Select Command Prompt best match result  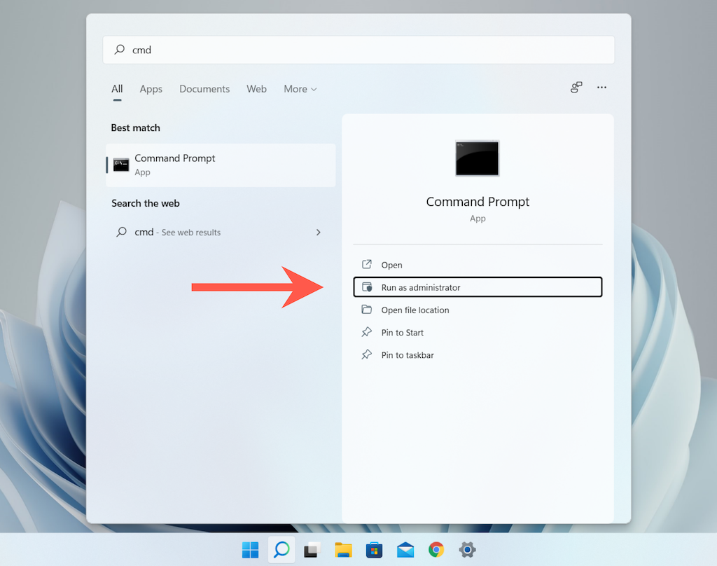(x=221, y=165)
